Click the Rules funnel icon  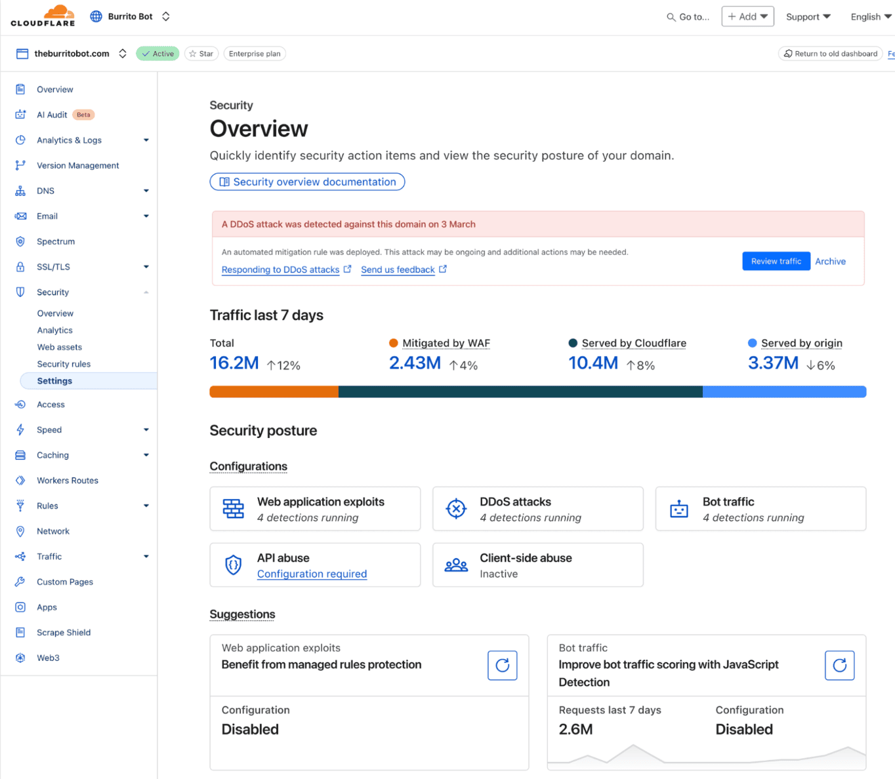(x=20, y=506)
